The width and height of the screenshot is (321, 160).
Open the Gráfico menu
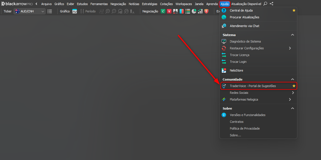coord(59,4)
